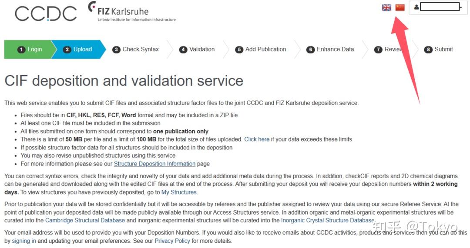
Task: Select step 3 Check Syntax
Action: pos(135,50)
